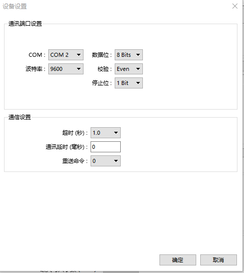This screenshot has width=244, height=273.
Task: Open the 数据位 dropdown showing 8 Bits
Action: tap(129, 55)
